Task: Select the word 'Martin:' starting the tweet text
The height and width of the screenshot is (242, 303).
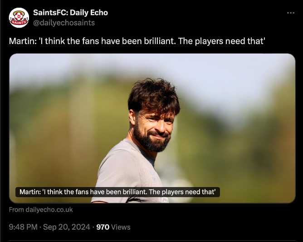Action: coord(23,41)
